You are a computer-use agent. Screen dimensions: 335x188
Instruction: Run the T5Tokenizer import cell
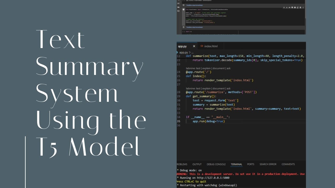pyautogui.click(x=183, y=9)
